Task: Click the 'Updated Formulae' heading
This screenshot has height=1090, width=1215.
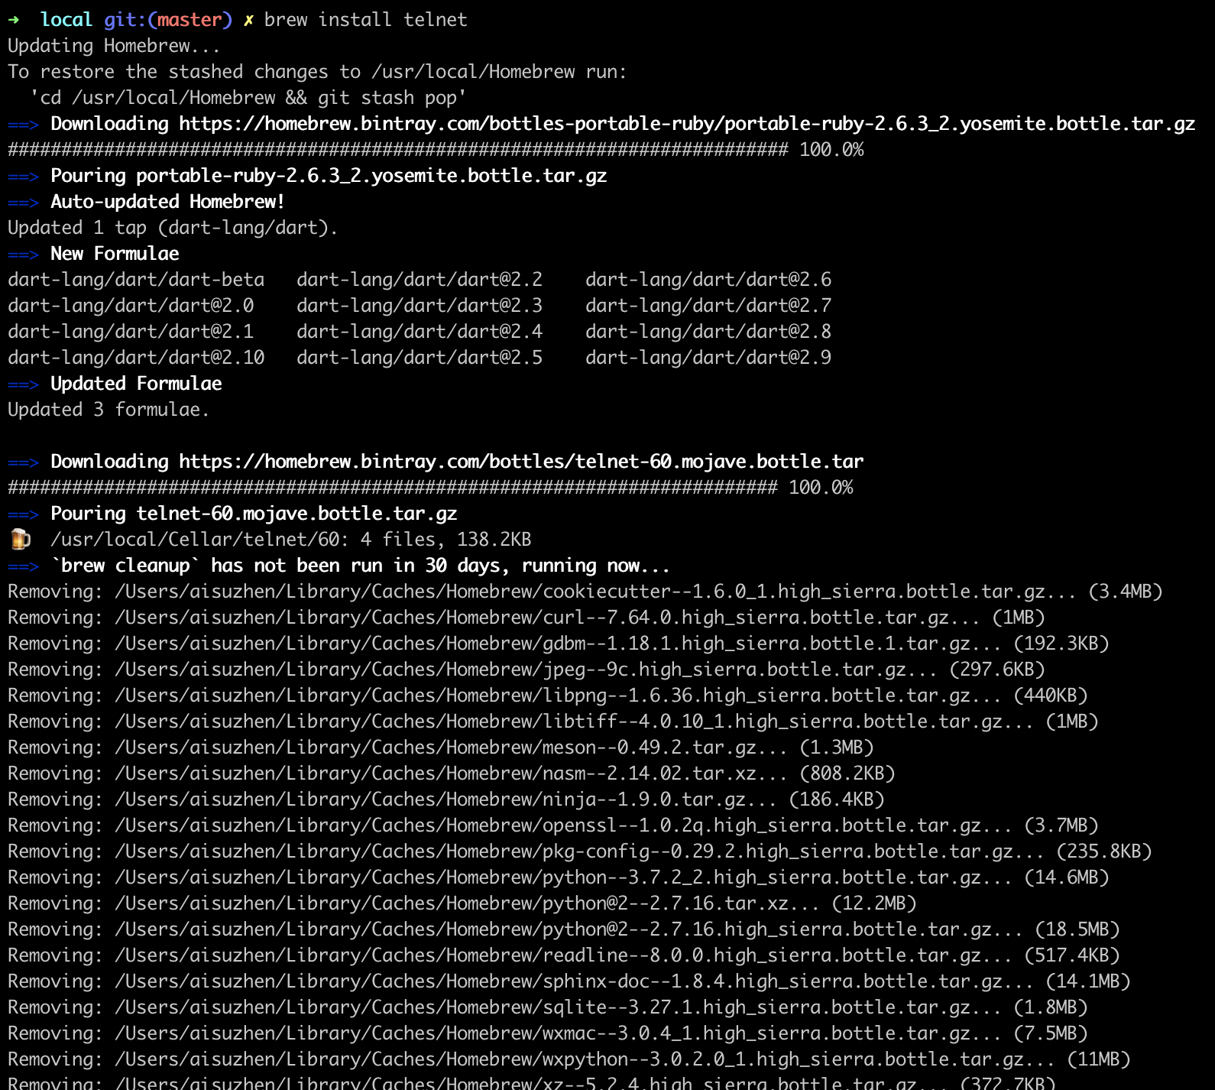Action: tap(136, 384)
